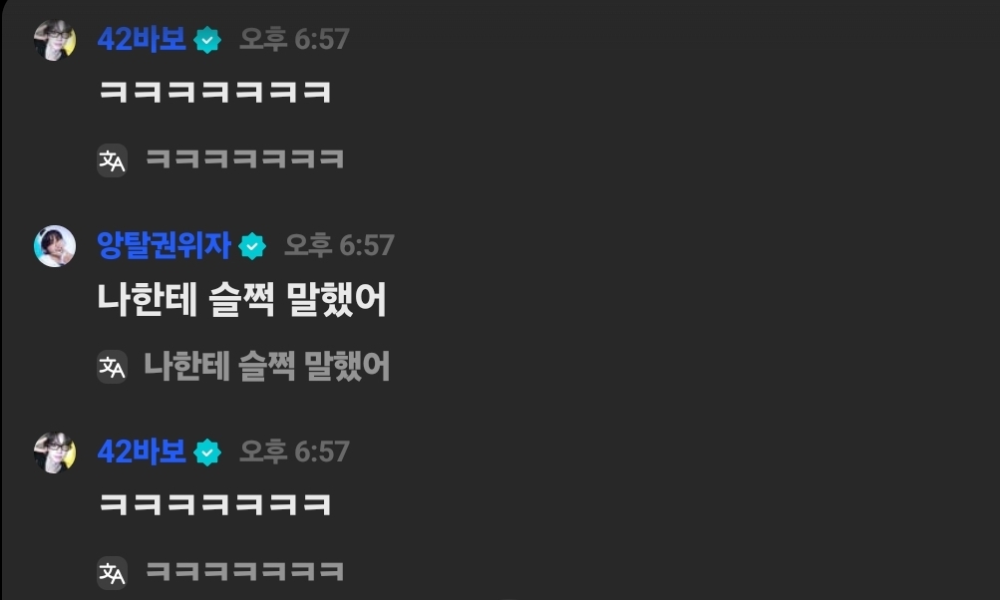Click translate icon under last 42바보 message
The height and width of the screenshot is (600, 1000).
point(113,572)
